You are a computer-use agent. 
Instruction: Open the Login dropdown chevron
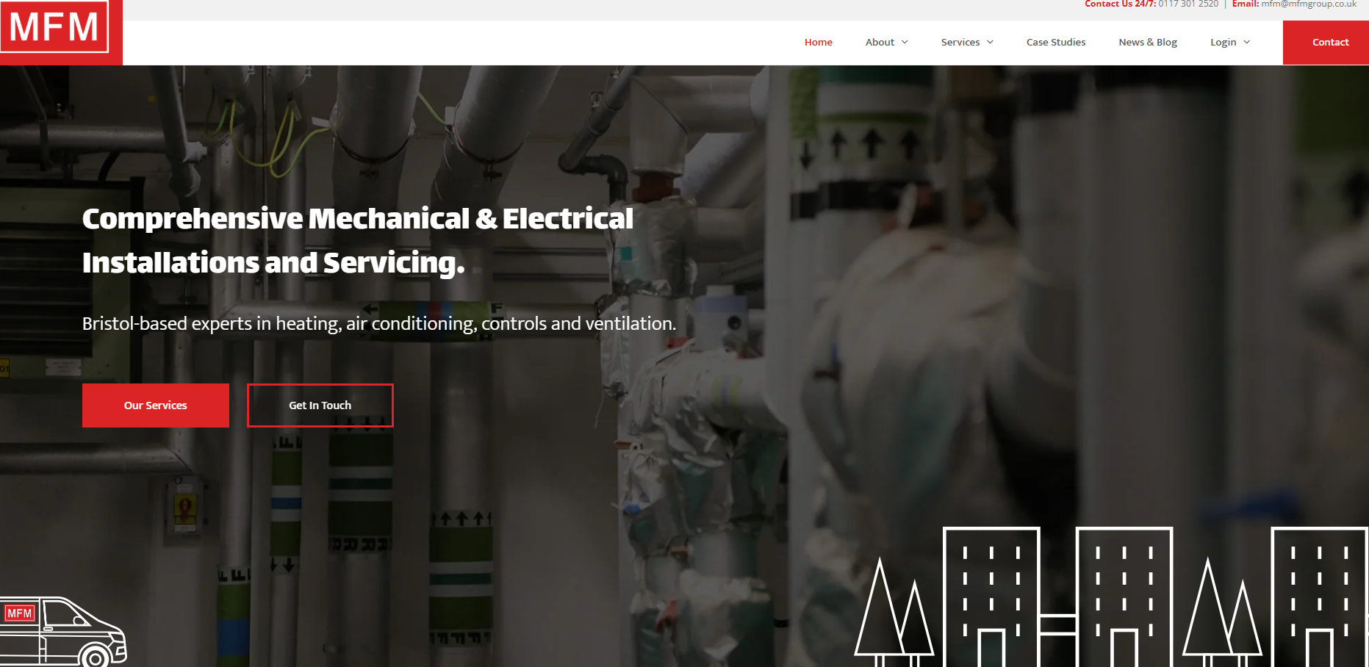click(1246, 42)
